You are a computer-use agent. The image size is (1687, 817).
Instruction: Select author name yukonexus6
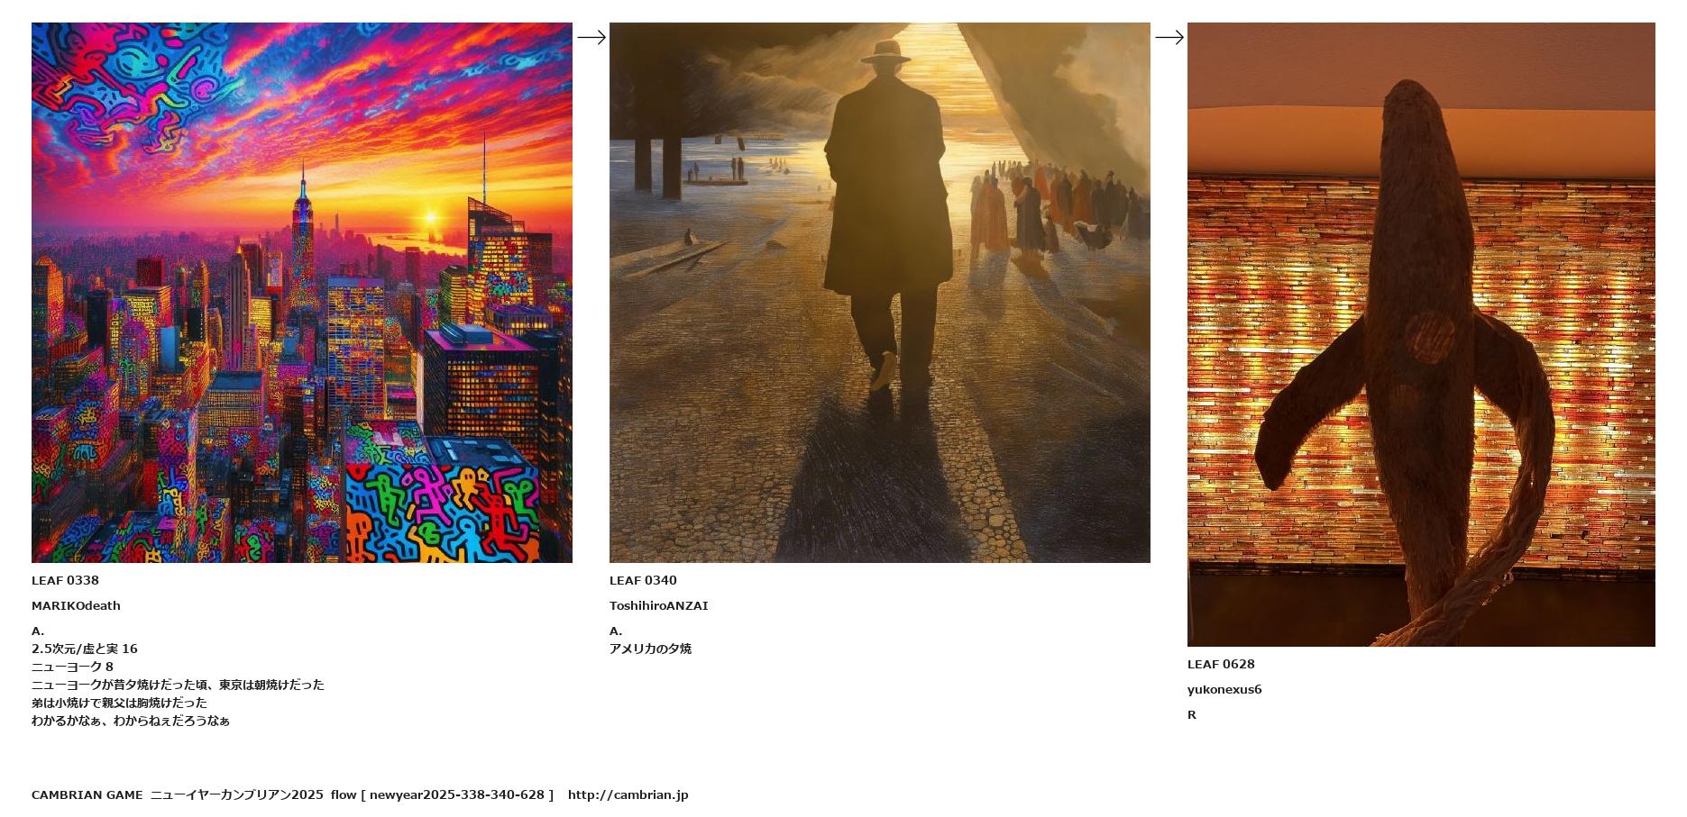click(1224, 689)
